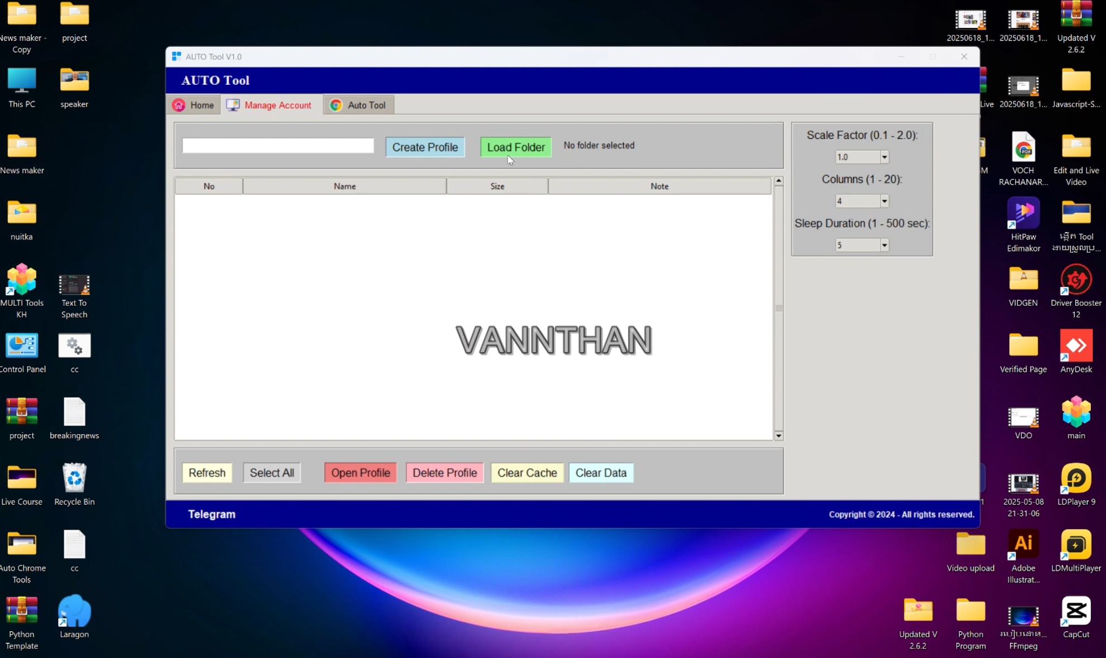Expand the Columns dropdown
This screenshot has height=658, width=1106.
coord(884,201)
